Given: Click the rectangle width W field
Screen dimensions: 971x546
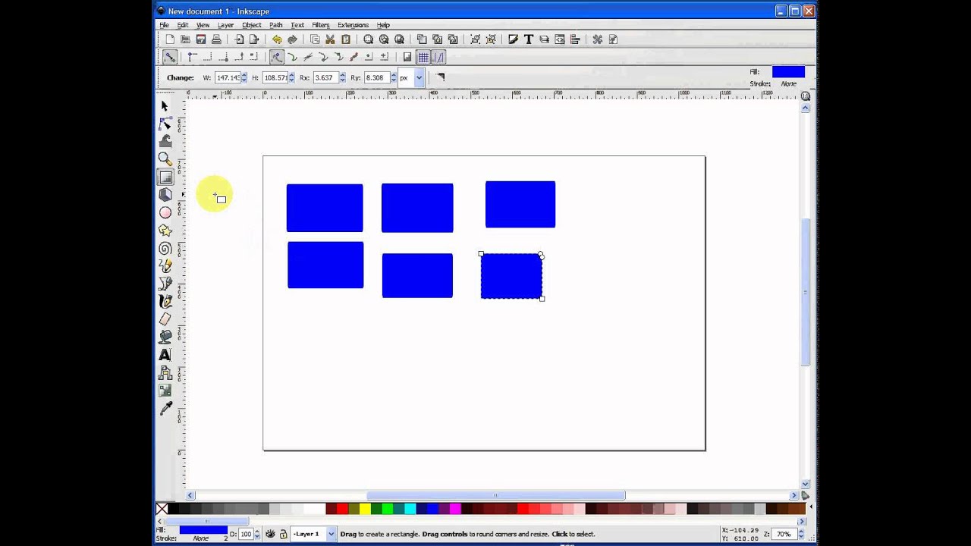Looking at the screenshot, I should [x=228, y=77].
